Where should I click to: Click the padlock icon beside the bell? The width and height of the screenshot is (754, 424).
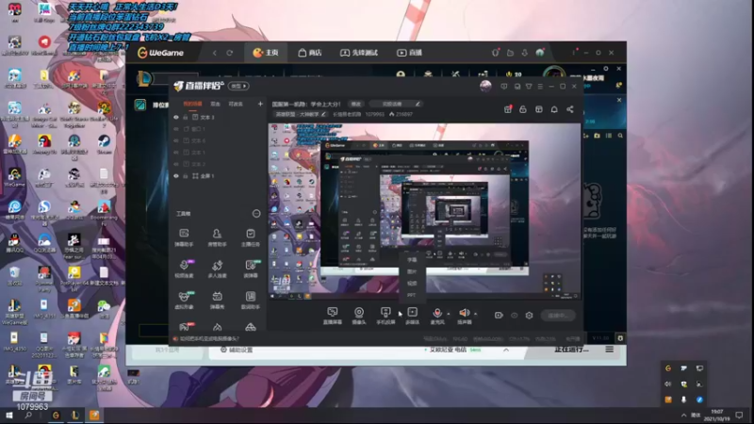point(523,109)
